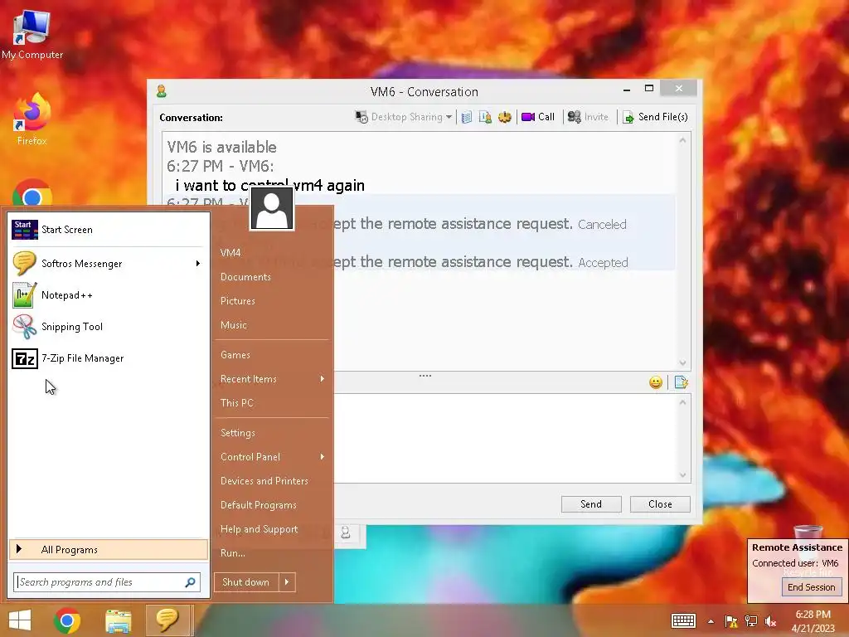Click Softros Messenger taskbar icon
Image resolution: width=849 pixels, height=637 pixels.
tap(167, 620)
